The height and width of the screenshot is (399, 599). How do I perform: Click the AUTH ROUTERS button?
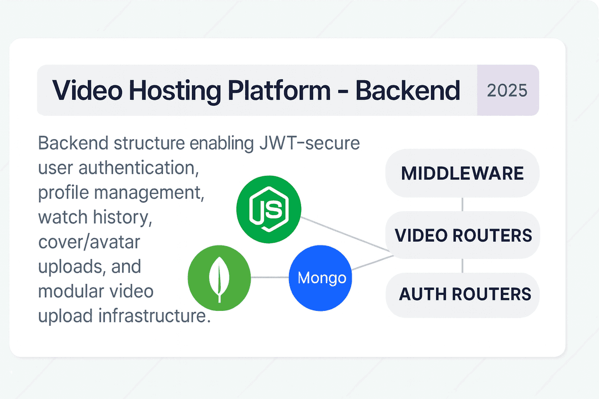point(462,295)
